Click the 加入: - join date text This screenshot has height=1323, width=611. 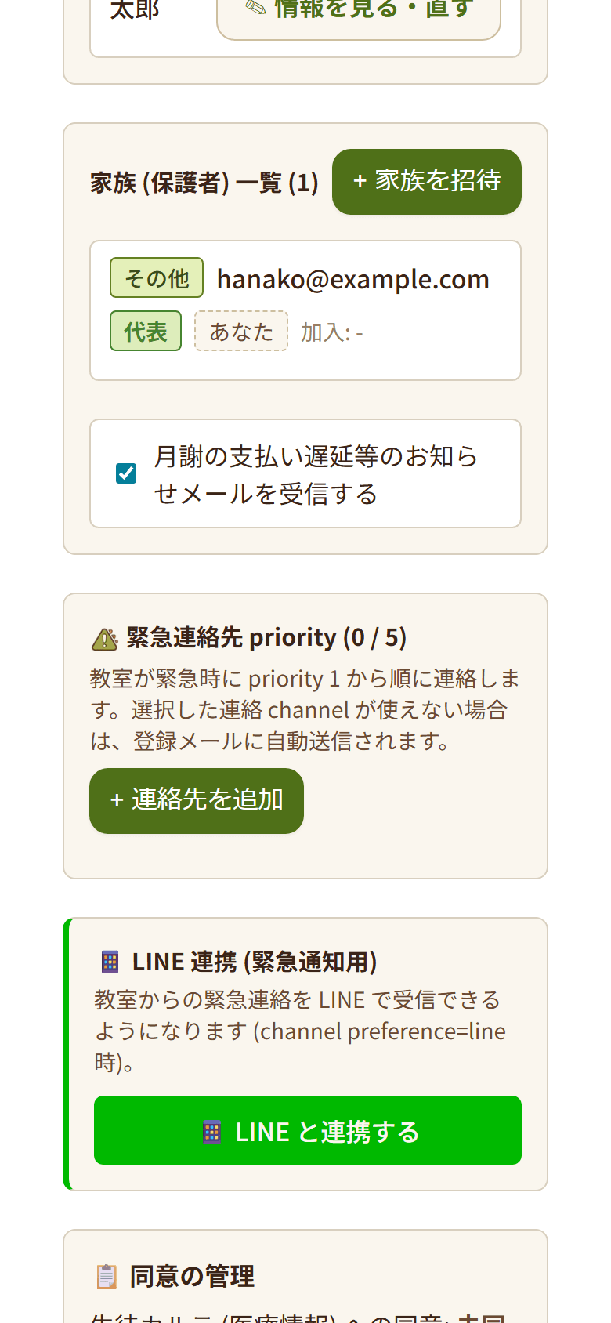(332, 332)
